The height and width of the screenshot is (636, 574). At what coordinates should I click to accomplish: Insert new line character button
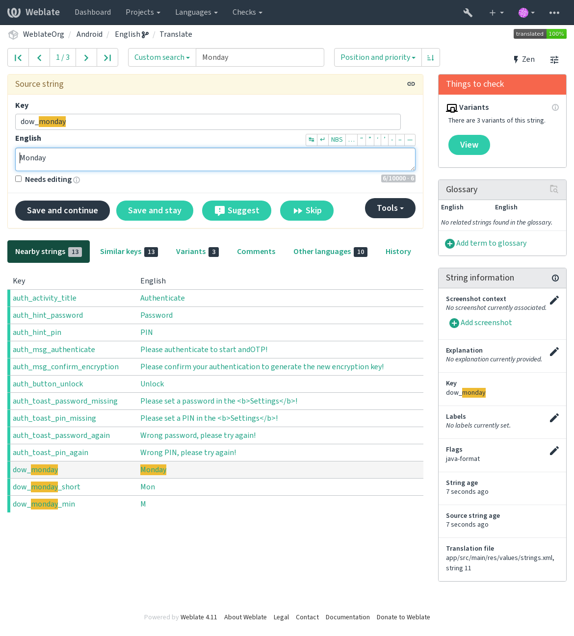click(322, 140)
